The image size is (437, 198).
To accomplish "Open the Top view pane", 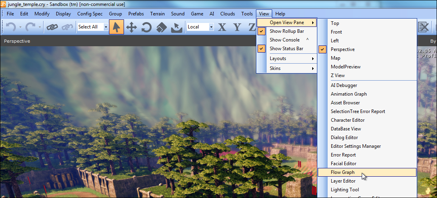I will click(367, 23).
